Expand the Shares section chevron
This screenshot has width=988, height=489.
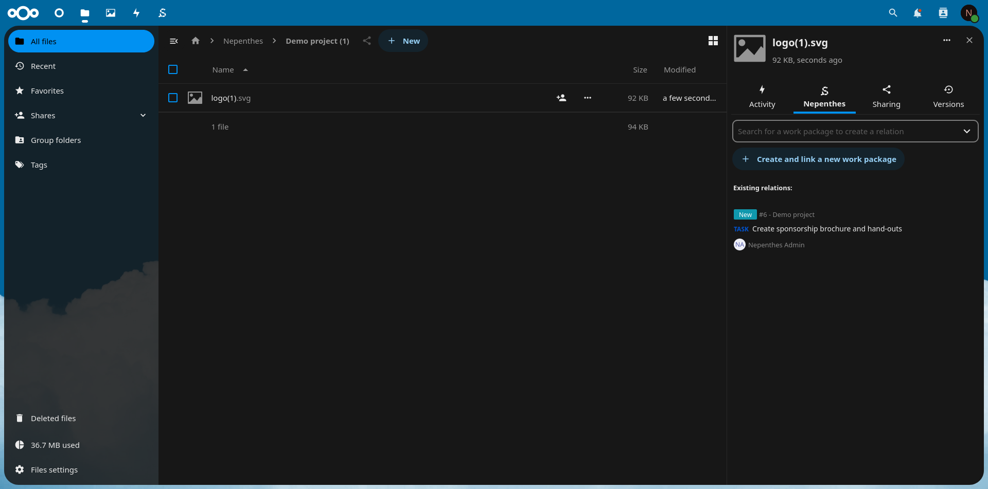pos(143,115)
